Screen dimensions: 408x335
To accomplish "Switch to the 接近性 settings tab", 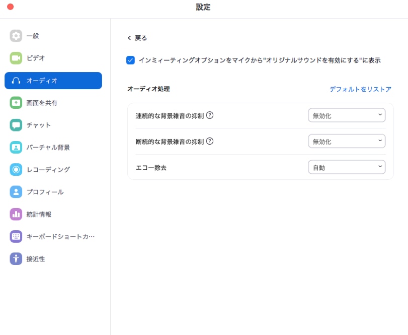I will coord(36,259).
